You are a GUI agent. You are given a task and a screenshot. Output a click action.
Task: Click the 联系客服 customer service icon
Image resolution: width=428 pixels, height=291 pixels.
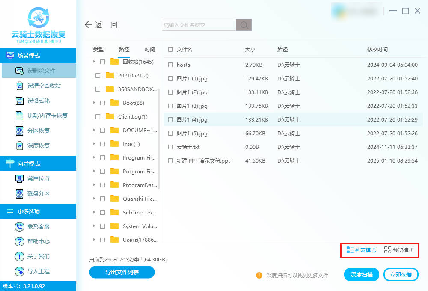(19, 226)
